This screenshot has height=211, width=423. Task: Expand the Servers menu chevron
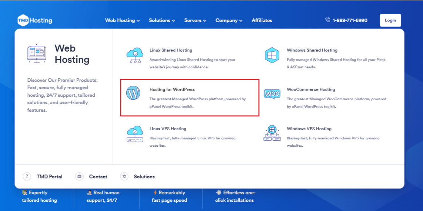click(205, 21)
